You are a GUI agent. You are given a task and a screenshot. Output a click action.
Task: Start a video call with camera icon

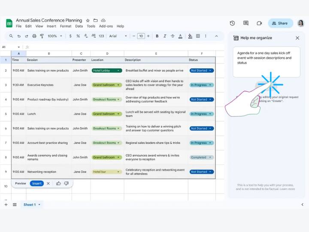(259, 23)
